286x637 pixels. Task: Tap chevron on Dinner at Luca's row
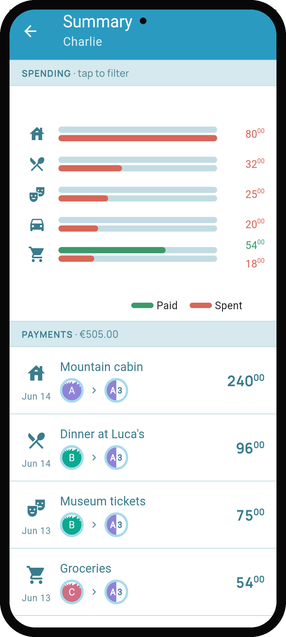coord(94,458)
